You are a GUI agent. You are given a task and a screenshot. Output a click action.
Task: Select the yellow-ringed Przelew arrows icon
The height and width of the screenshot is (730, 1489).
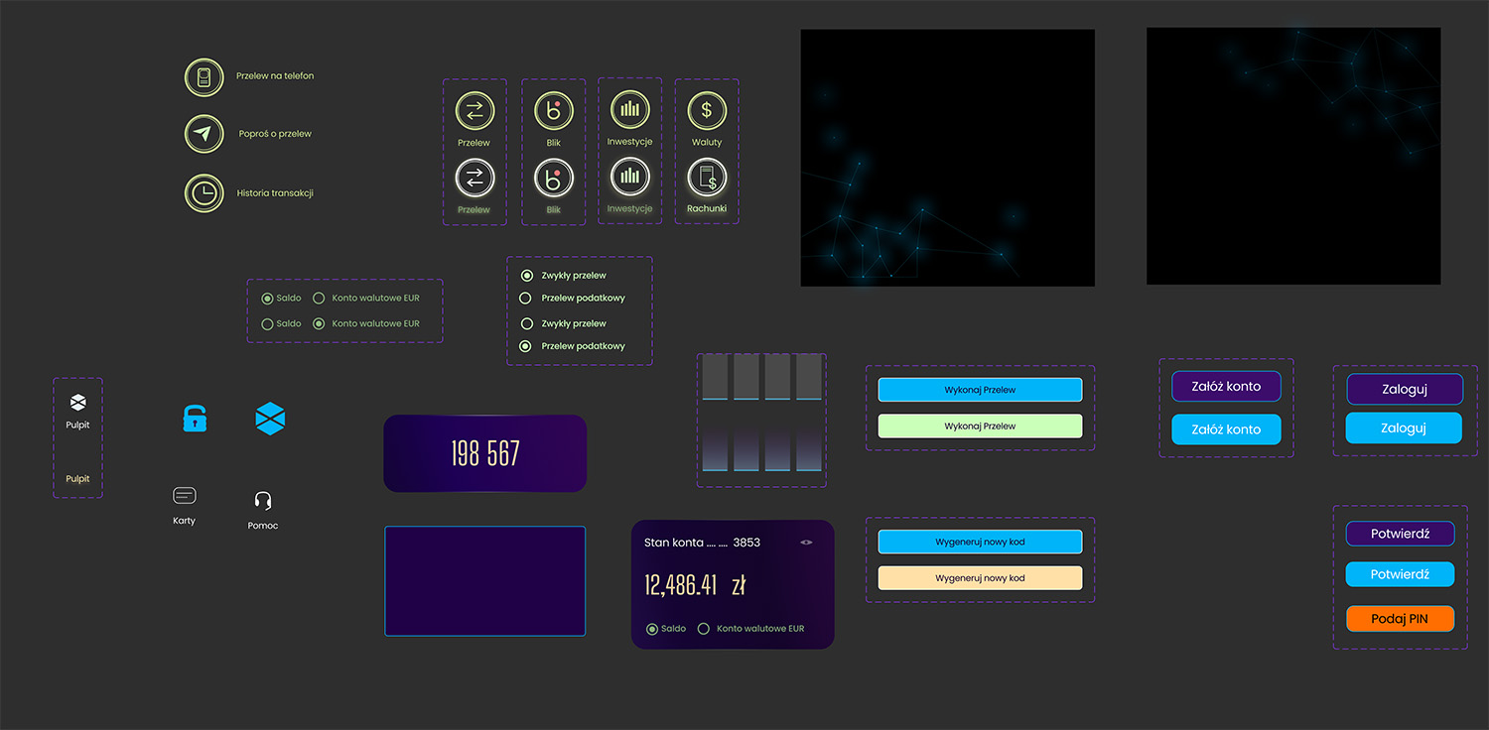pos(474,110)
